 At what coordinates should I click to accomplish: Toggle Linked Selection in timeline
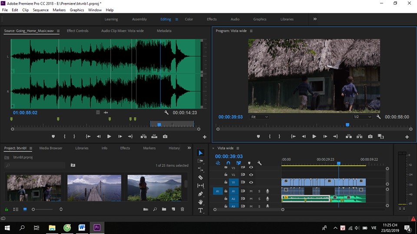[x=238, y=163]
